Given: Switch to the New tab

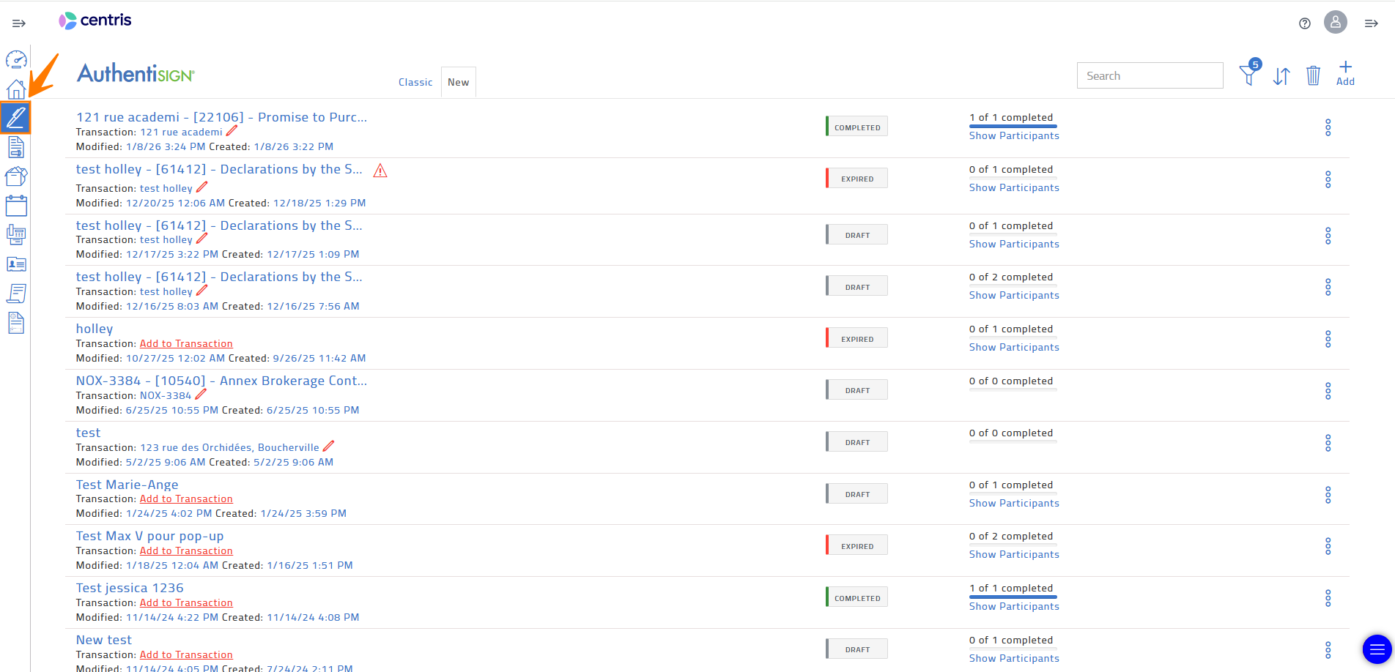Looking at the screenshot, I should coord(459,82).
